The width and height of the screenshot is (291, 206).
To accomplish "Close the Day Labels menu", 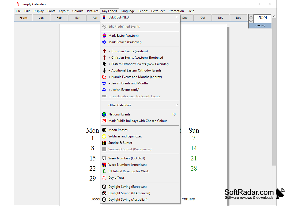I will pyautogui.click(x=109, y=11).
